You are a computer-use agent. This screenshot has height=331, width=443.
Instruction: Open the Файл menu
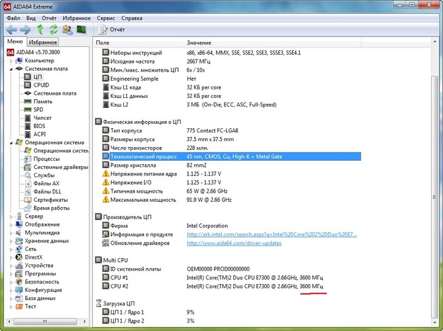click(x=13, y=18)
